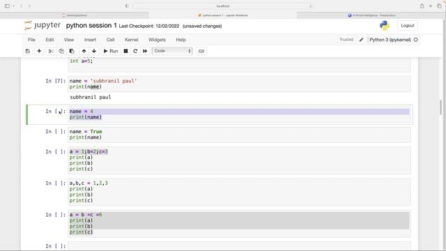Rename notebook title python session 1
Screen dimensions: 446x251
91,26
